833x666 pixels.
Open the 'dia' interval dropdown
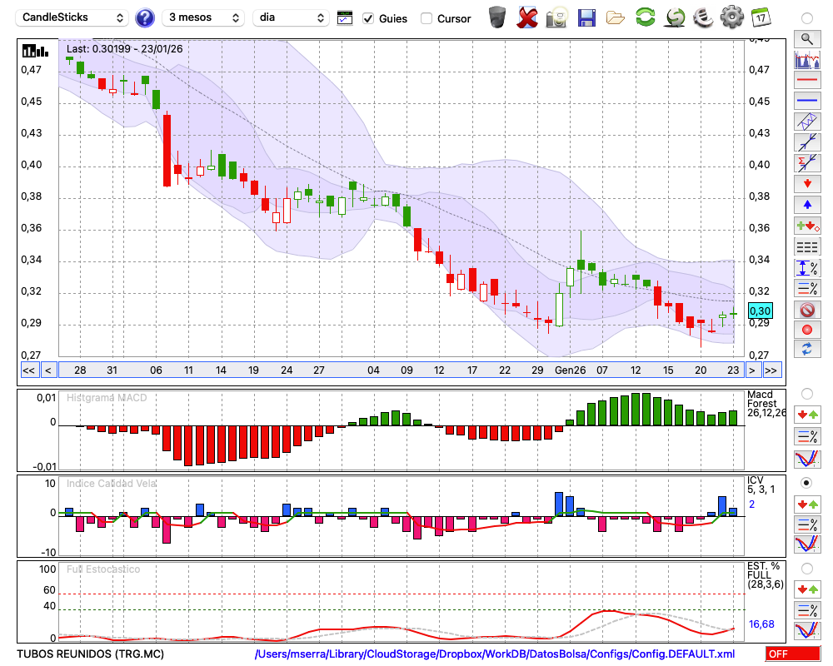[291, 18]
